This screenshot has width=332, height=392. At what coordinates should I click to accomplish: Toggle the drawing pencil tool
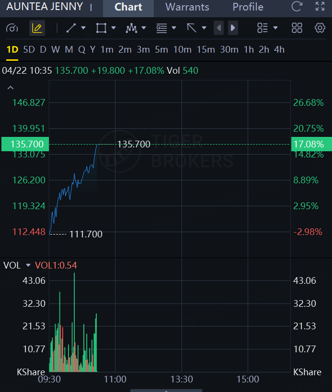[37, 28]
